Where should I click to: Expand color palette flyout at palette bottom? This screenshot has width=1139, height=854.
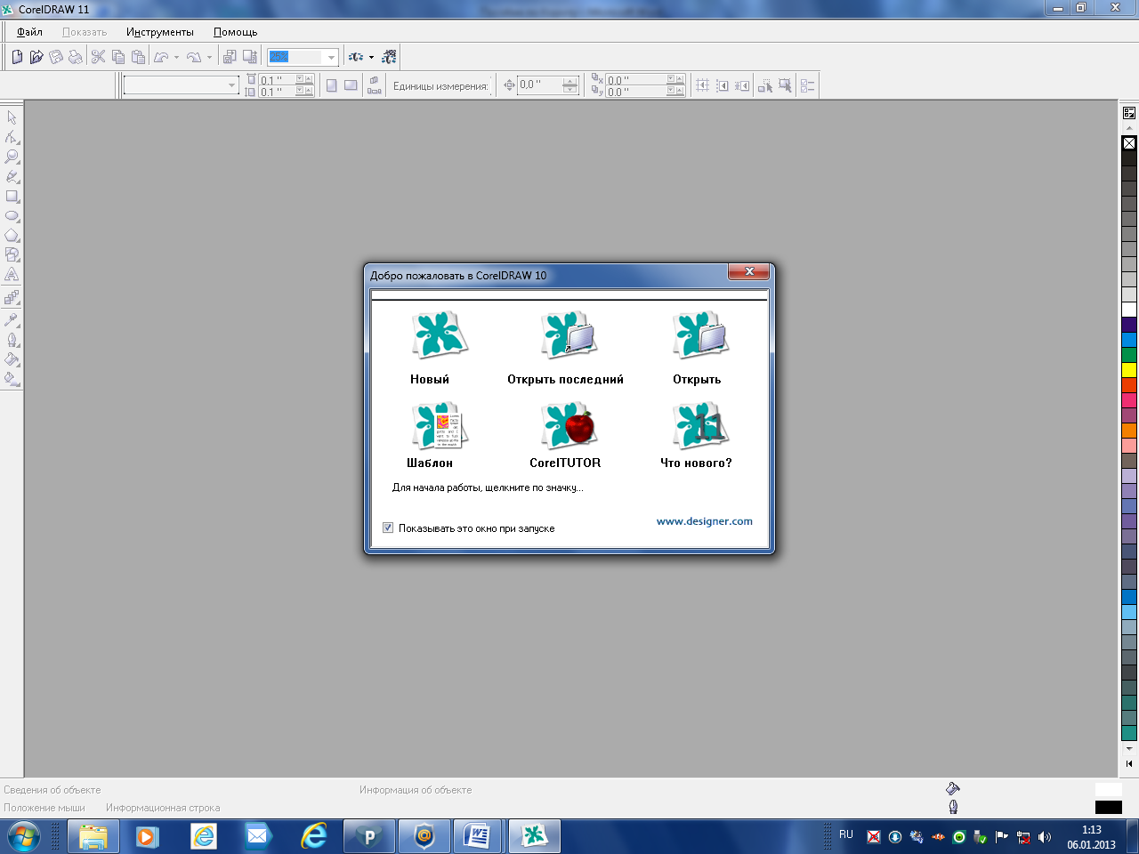coord(1129,763)
